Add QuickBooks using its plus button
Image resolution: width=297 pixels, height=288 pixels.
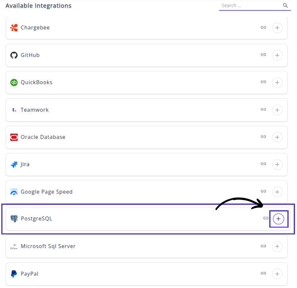(x=277, y=82)
